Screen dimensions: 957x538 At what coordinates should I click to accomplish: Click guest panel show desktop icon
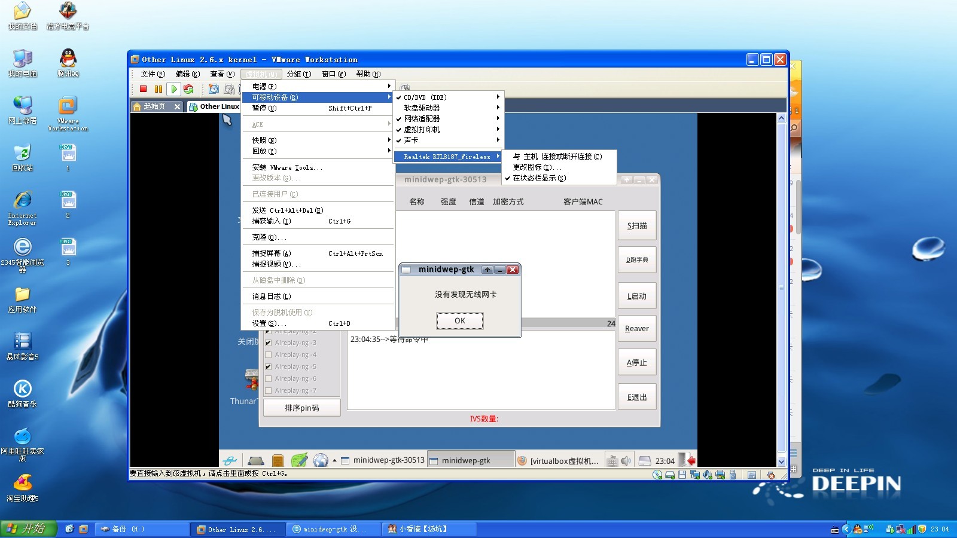[x=256, y=460]
